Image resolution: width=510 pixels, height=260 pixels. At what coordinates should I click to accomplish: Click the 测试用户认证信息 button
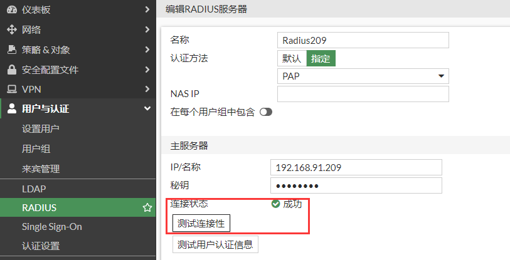coord(215,244)
